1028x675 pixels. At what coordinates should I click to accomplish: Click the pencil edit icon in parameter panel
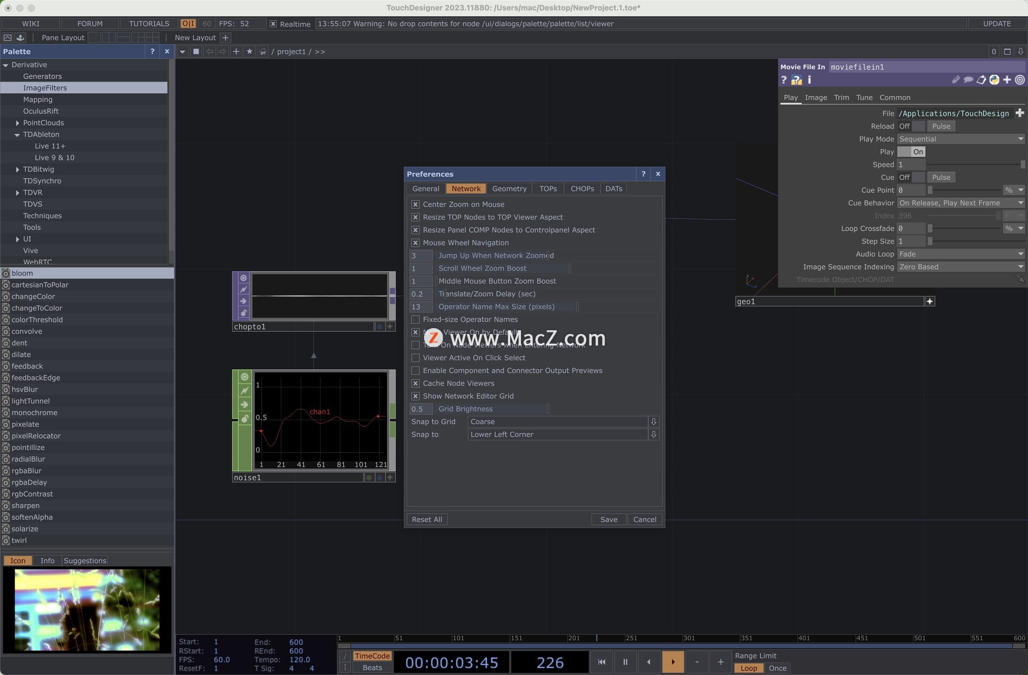pos(956,80)
